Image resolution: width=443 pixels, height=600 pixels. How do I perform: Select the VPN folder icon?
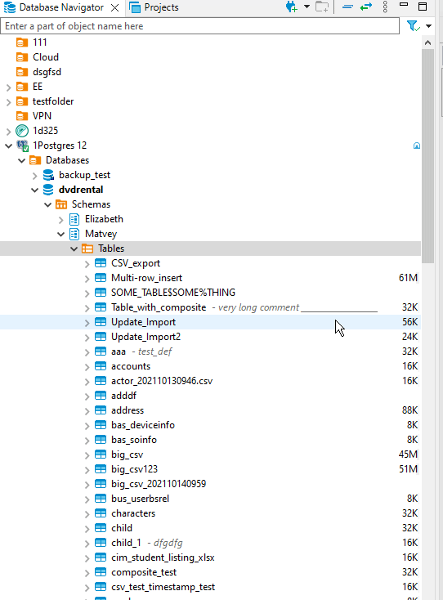click(x=22, y=115)
